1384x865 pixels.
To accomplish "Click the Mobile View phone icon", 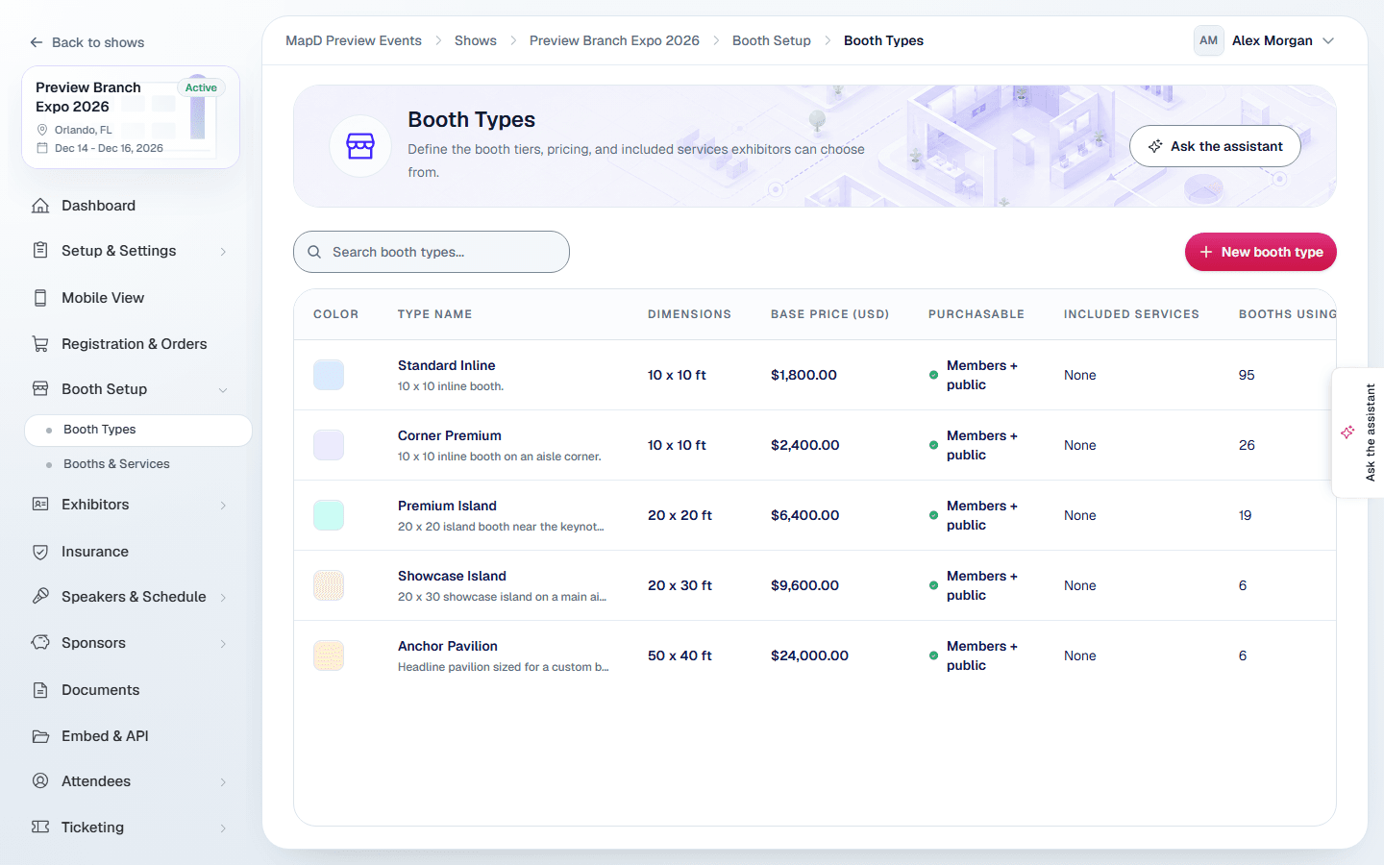I will coord(40,298).
